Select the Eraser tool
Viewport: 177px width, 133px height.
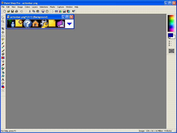coord(3,65)
